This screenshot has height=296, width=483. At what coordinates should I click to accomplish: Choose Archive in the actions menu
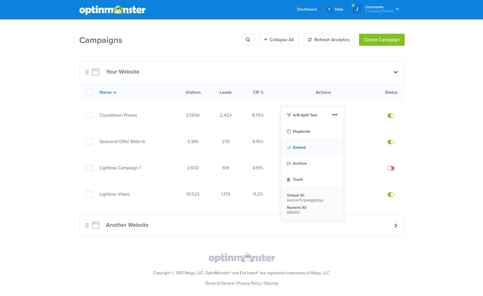pos(312,164)
